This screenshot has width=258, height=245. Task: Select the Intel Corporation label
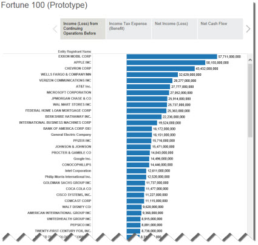click(78, 171)
